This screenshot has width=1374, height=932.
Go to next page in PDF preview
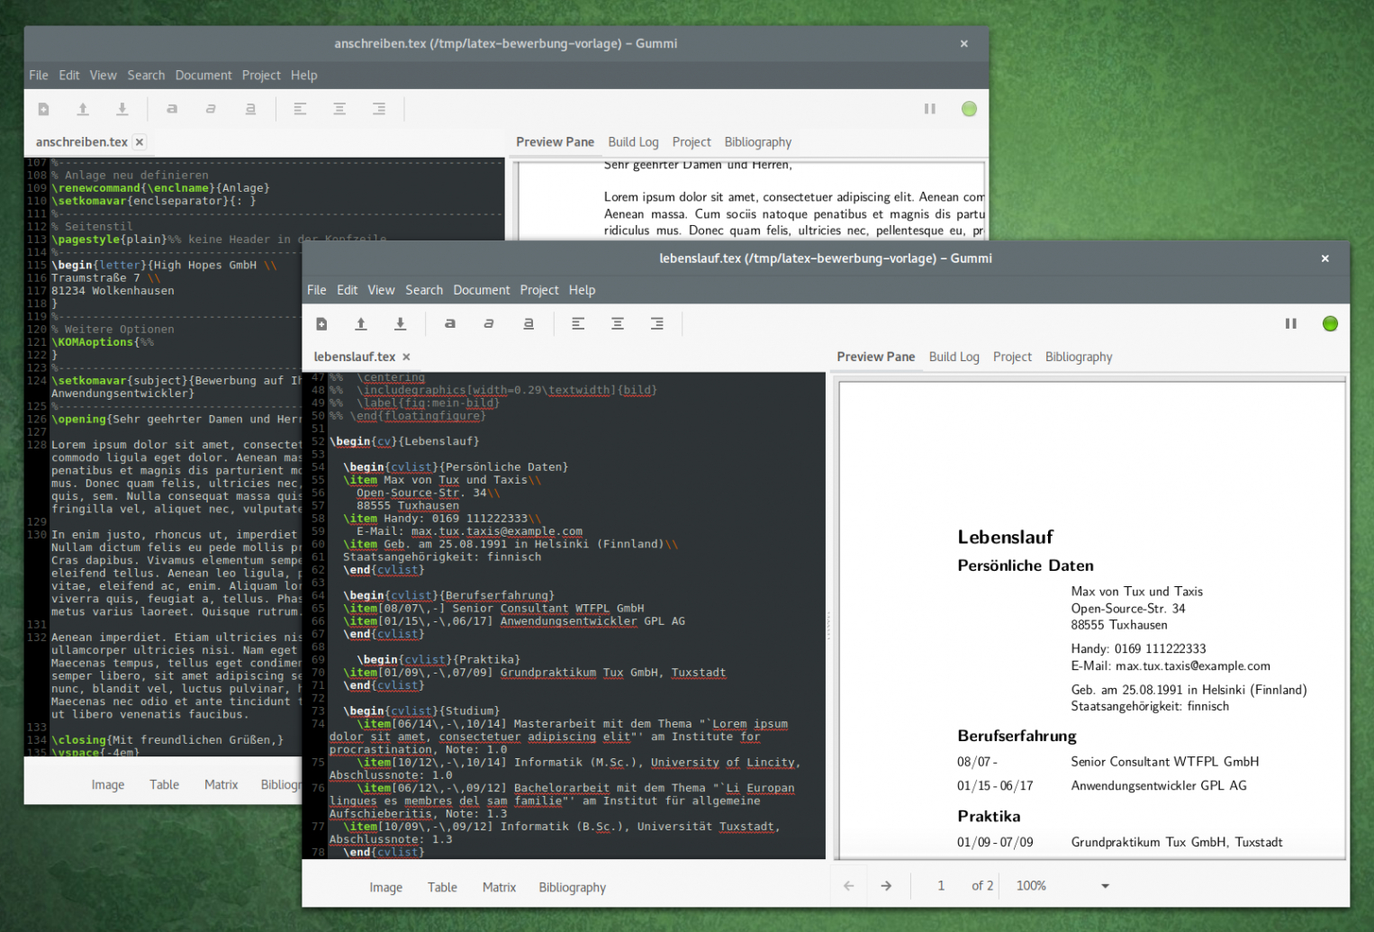(886, 886)
